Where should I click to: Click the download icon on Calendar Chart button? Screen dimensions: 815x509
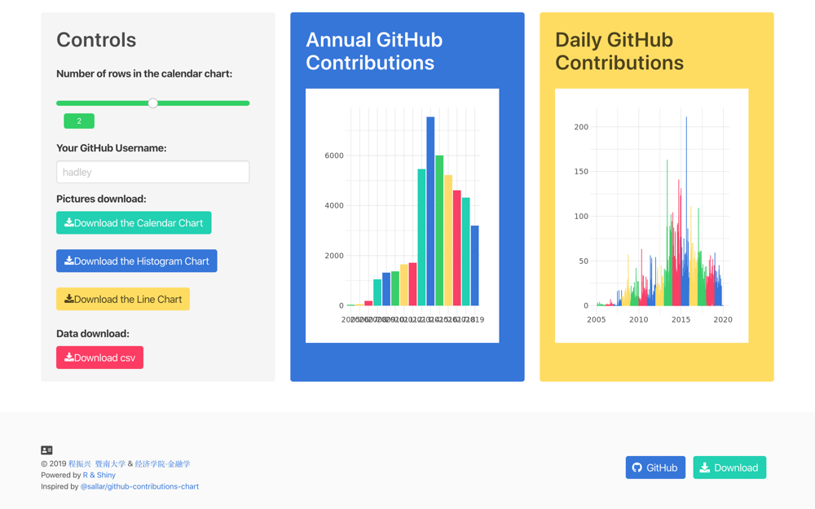click(68, 222)
